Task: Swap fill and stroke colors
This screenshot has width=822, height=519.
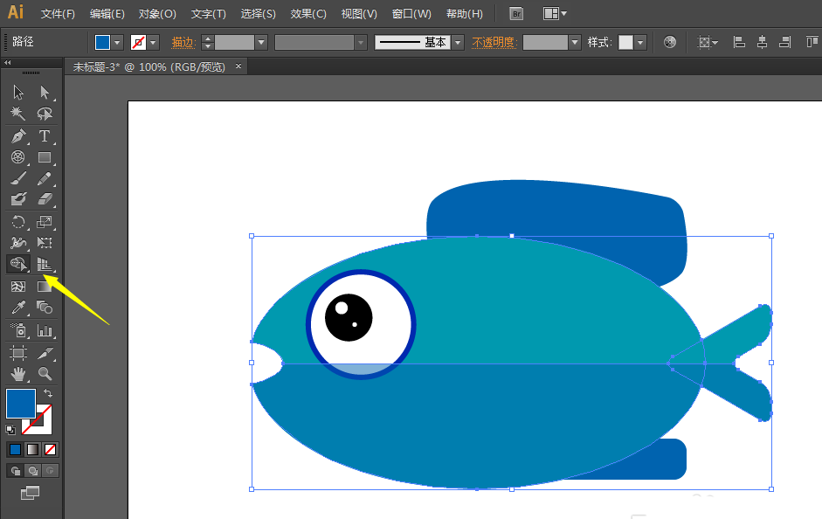Action: (x=47, y=394)
